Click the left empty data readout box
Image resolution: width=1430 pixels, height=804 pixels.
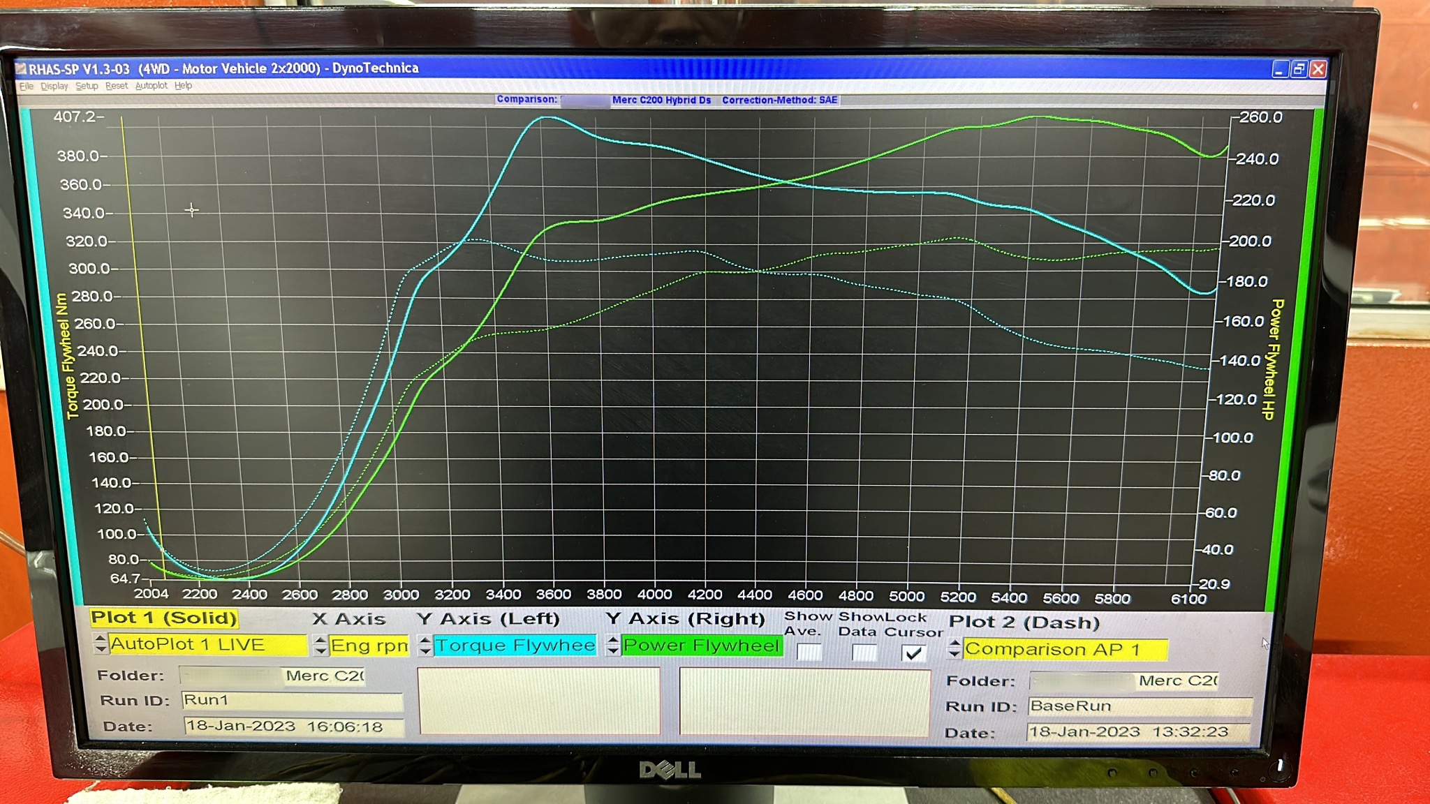click(539, 701)
